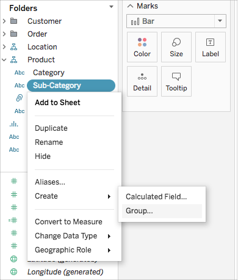Collapse the Marks card chevron

pos(130,6)
